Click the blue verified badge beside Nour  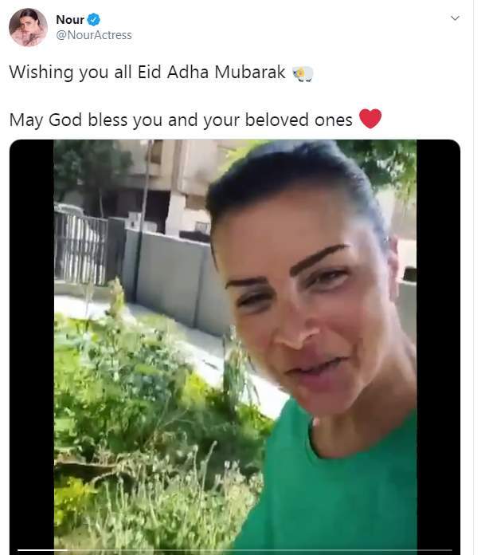pos(94,19)
